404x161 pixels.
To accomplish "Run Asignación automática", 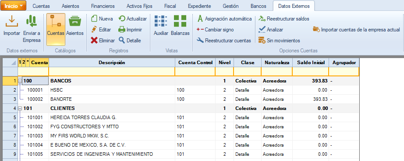I will (224, 19).
